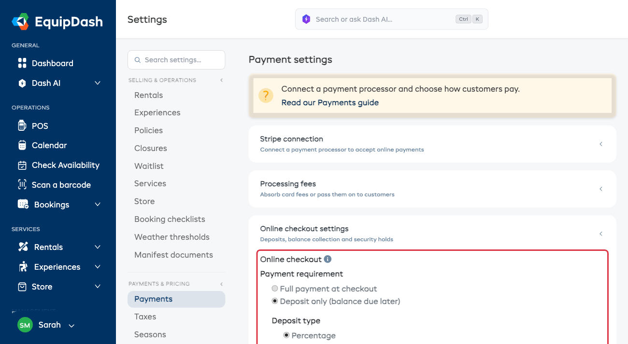Image resolution: width=628 pixels, height=344 pixels.
Task: Click the EquipDash logo icon
Action: point(20,21)
